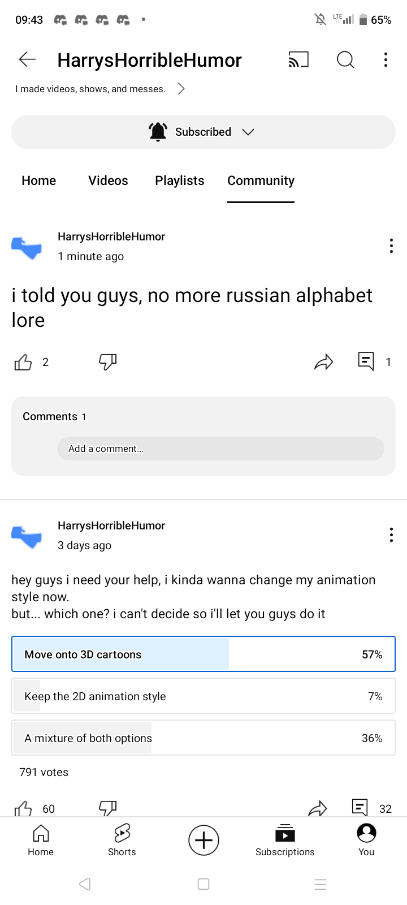This screenshot has height=905, width=407.
Task: Tap the Add a comment field
Action: (220, 449)
